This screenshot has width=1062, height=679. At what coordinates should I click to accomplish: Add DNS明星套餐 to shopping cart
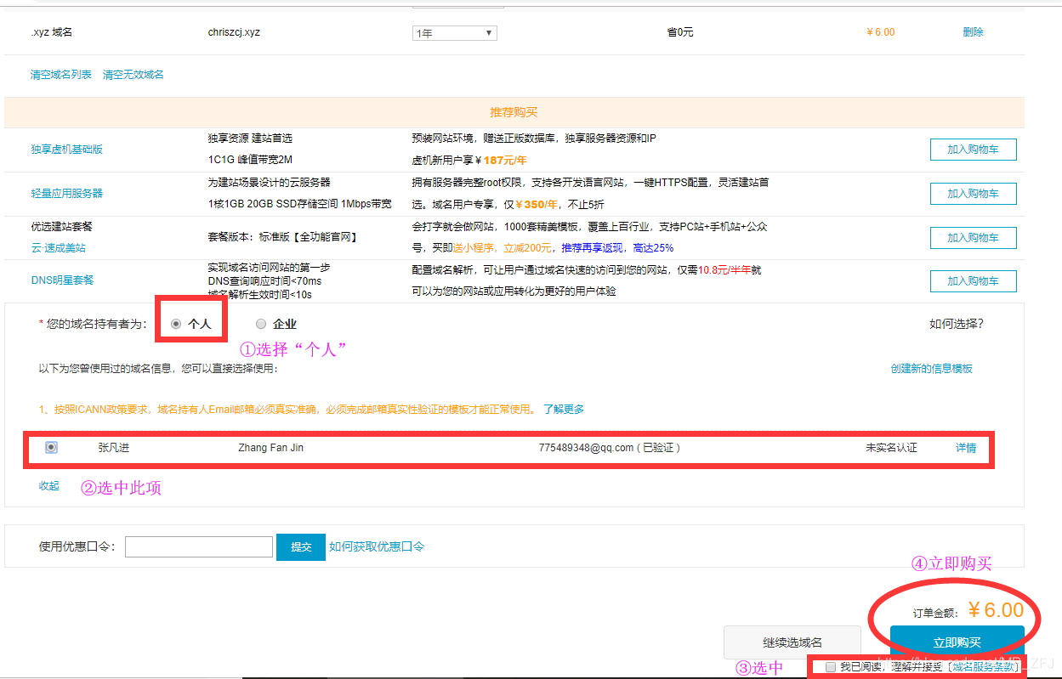click(x=973, y=280)
